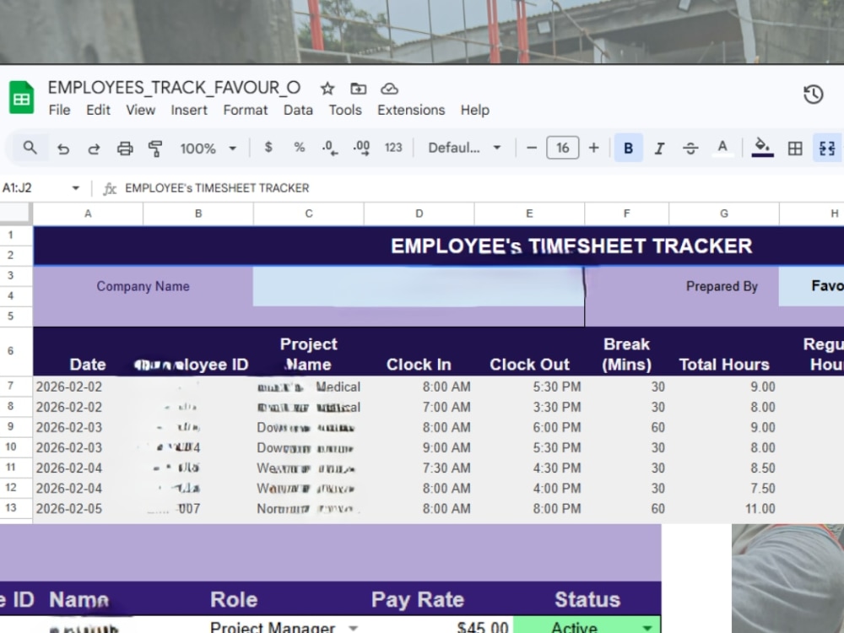The height and width of the screenshot is (633, 844).
Task: Open the Active status dropdown arrow
Action: coord(647,628)
